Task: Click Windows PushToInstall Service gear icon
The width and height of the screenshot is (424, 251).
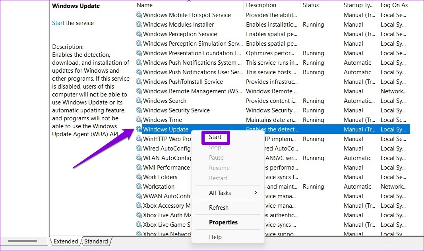Action: (139, 81)
